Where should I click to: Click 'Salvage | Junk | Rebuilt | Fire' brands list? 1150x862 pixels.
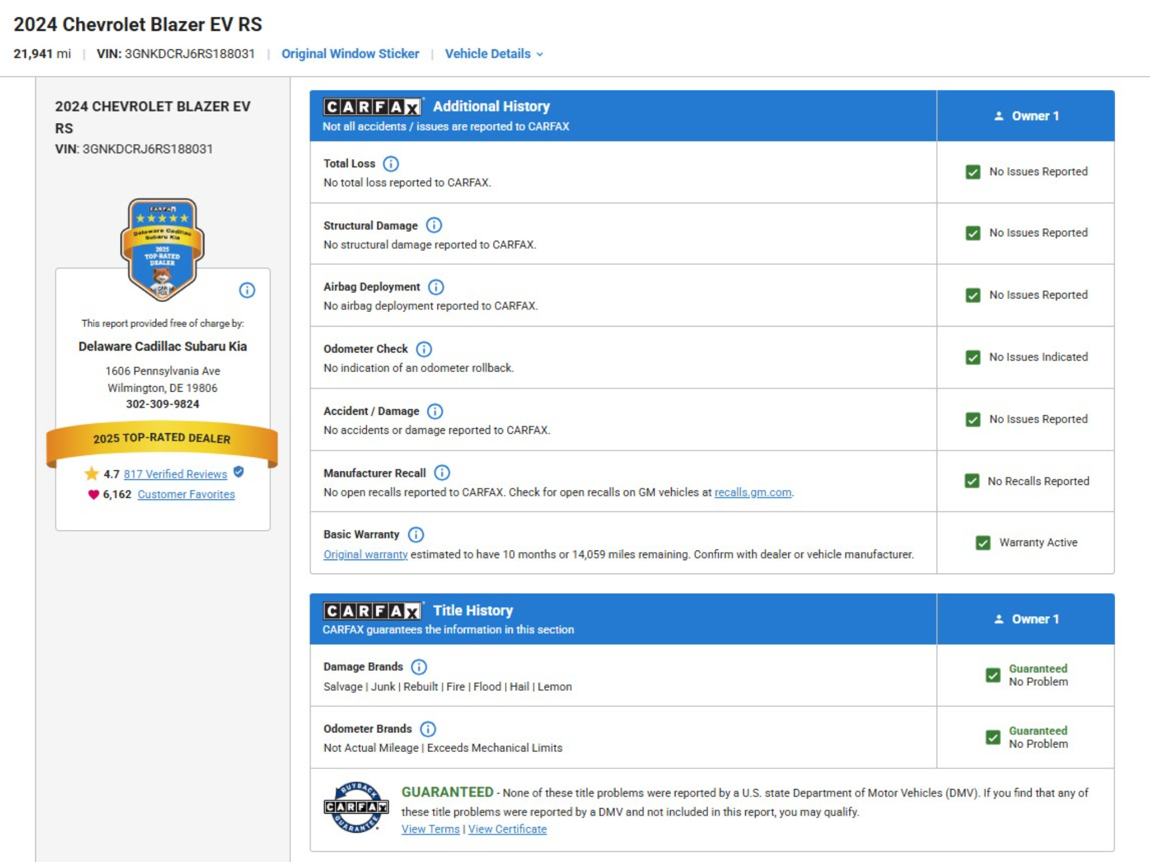(448, 686)
